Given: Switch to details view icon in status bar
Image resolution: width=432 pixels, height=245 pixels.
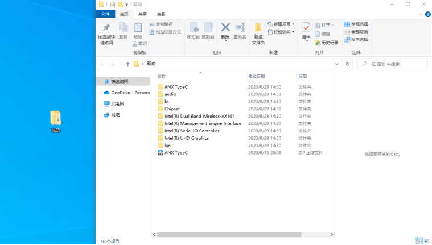Looking at the screenshot, I should tap(419, 241).
